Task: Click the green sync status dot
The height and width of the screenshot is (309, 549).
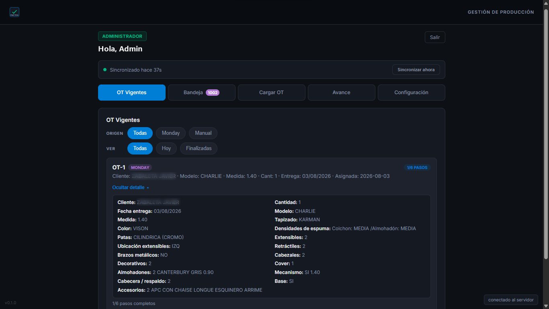Action: (x=105, y=70)
